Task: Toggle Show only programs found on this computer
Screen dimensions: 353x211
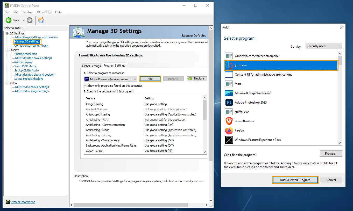Action: coord(86,86)
